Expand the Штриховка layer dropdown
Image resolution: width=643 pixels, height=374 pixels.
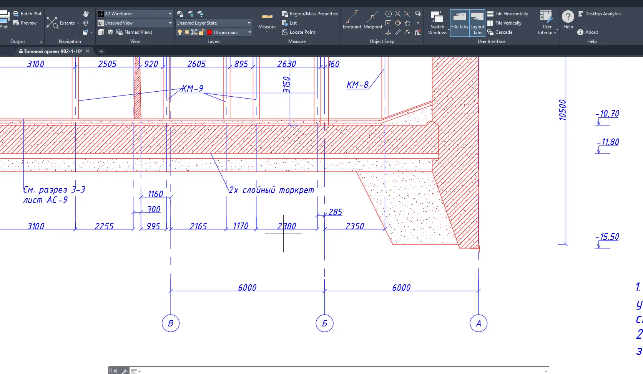(x=249, y=32)
